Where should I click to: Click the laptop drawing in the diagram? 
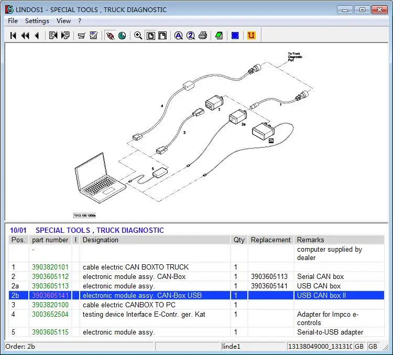(x=100, y=178)
